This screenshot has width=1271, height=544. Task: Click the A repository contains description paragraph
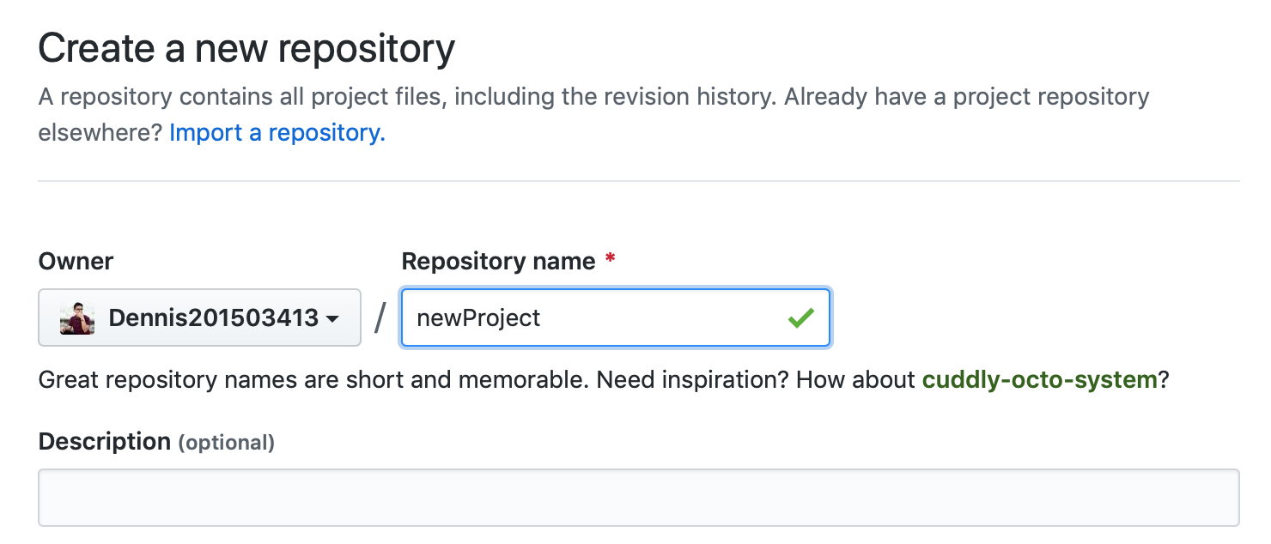593,114
